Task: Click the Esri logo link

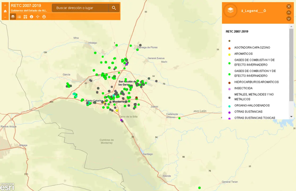Action: [x=7, y=187]
